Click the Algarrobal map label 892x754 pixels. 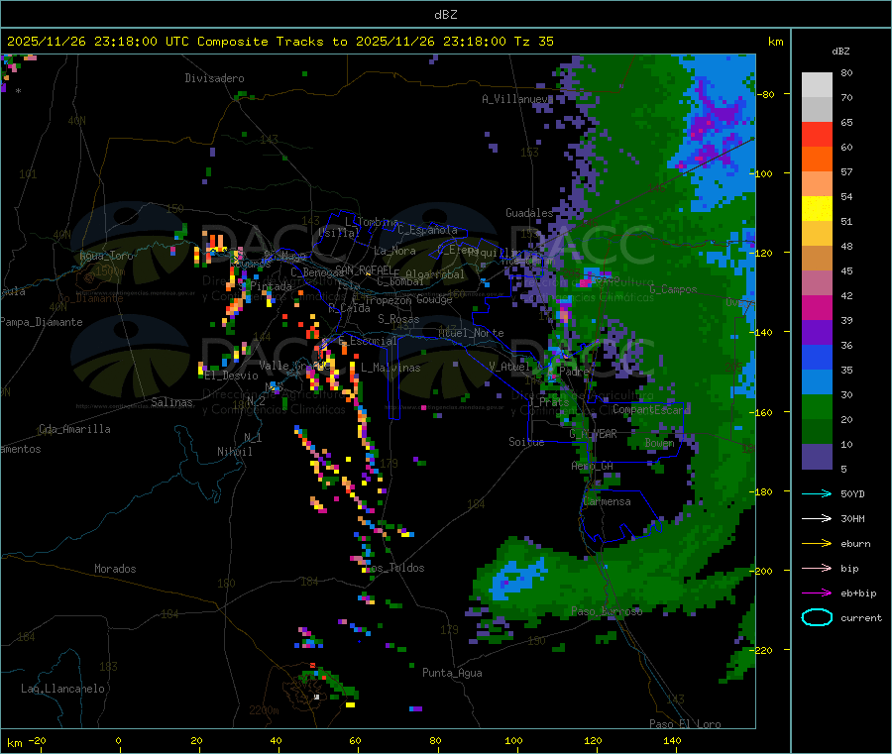(x=435, y=274)
